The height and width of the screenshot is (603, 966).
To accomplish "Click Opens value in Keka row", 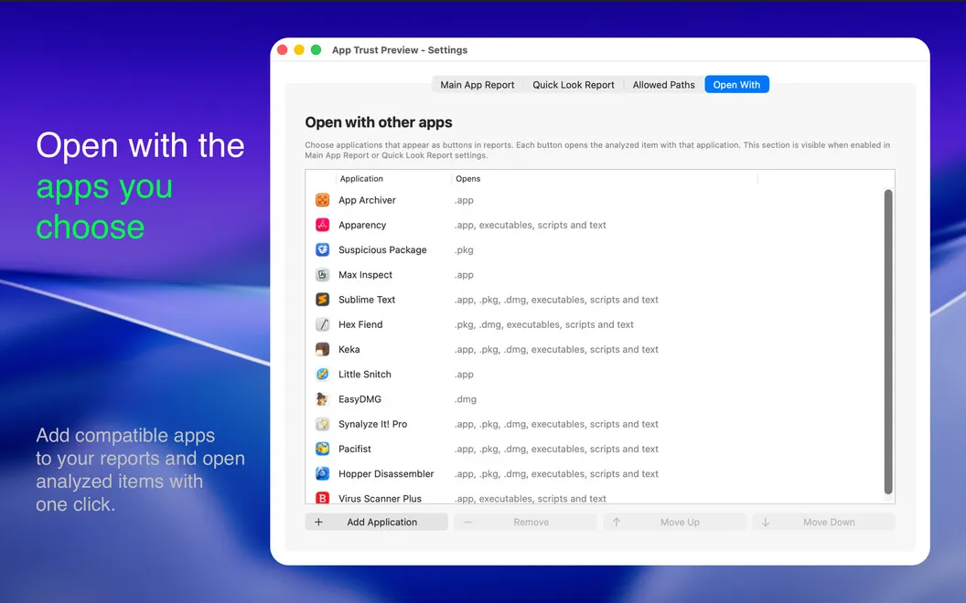I will pyautogui.click(x=556, y=350).
